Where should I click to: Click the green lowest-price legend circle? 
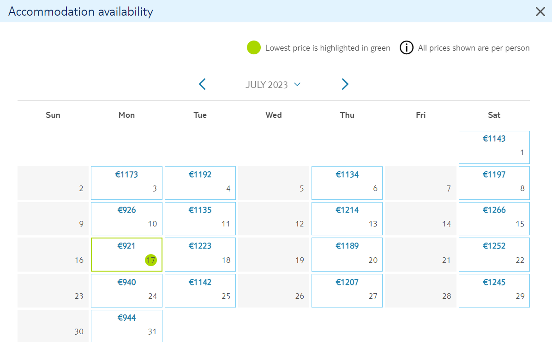(x=253, y=48)
